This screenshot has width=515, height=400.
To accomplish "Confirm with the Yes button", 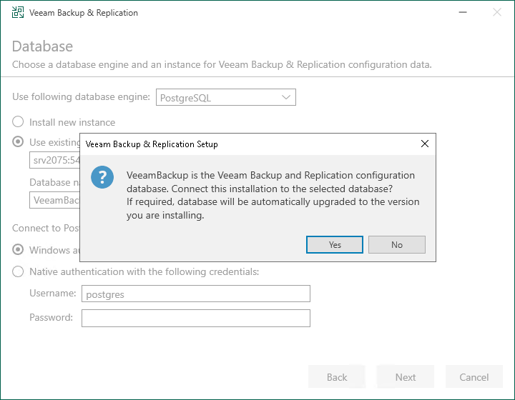I will [334, 244].
